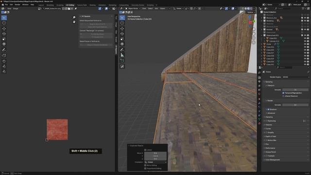This screenshot has width=311, height=175.
Task: Enable the Mirror Editing checkbox
Action: 145,165
